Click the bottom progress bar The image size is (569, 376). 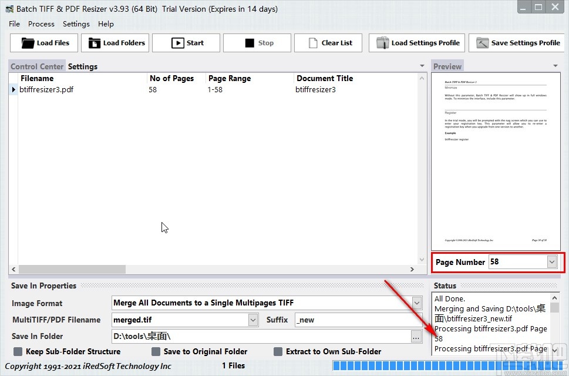point(452,365)
